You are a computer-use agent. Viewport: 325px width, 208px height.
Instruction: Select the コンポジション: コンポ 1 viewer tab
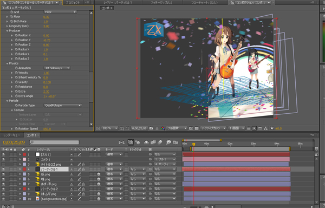coord(250,3)
